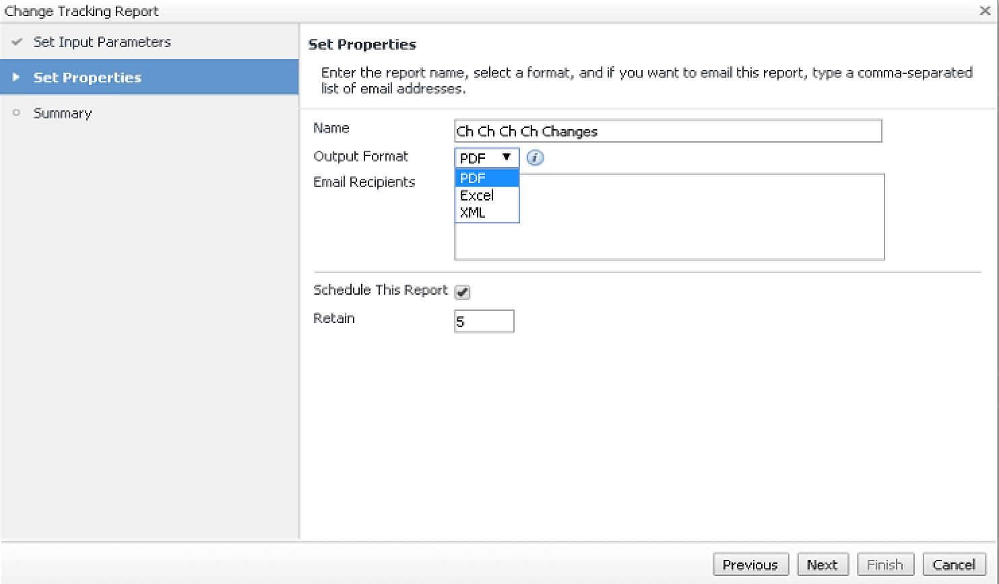Click the circle icon beside Summary
This screenshot has height=584, width=999.
17,113
